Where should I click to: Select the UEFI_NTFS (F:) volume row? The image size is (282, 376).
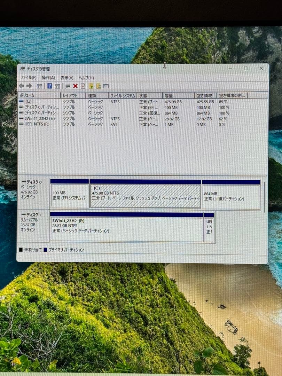click(x=52, y=124)
